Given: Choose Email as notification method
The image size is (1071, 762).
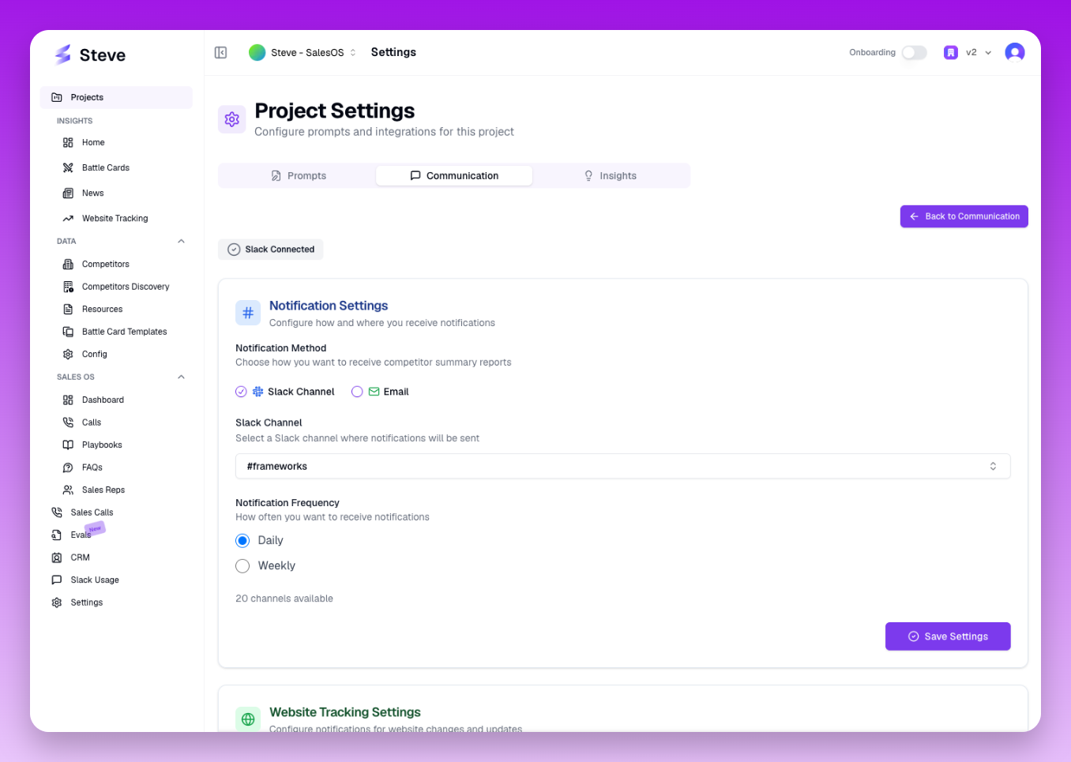Looking at the screenshot, I should [x=357, y=392].
